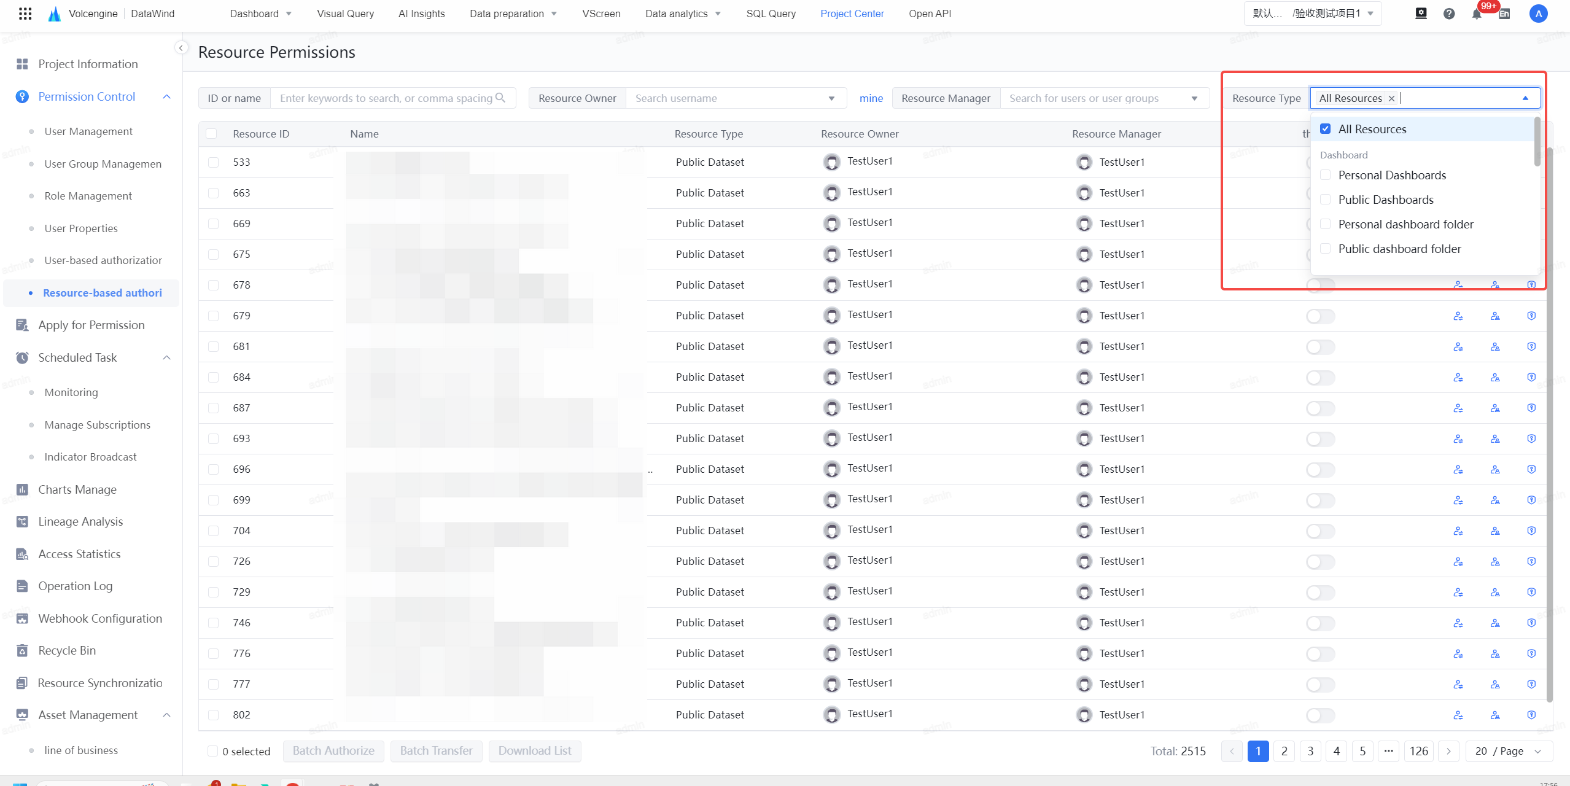
Task: Open Access Statistics in sidebar
Action: pos(79,554)
